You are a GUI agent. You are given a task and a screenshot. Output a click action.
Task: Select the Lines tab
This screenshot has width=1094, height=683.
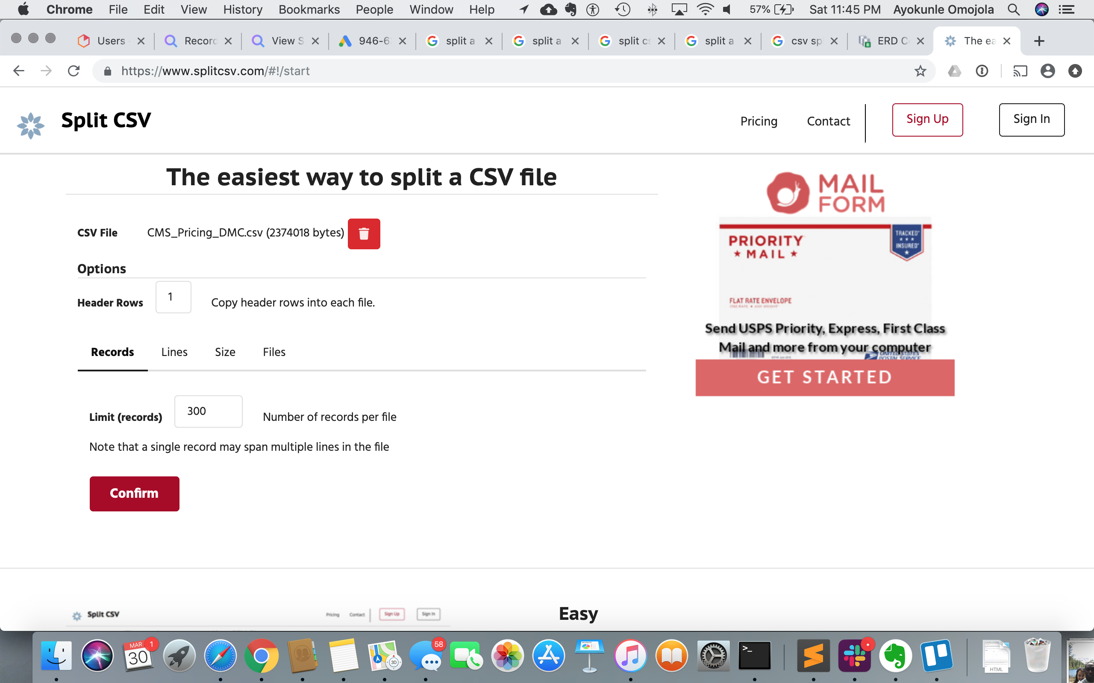[x=174, y=352]
